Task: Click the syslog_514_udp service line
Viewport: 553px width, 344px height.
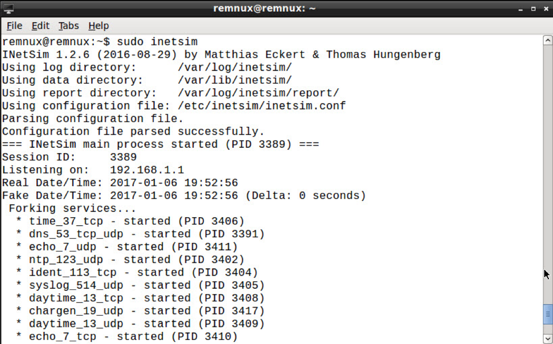Action: (140, 285)
